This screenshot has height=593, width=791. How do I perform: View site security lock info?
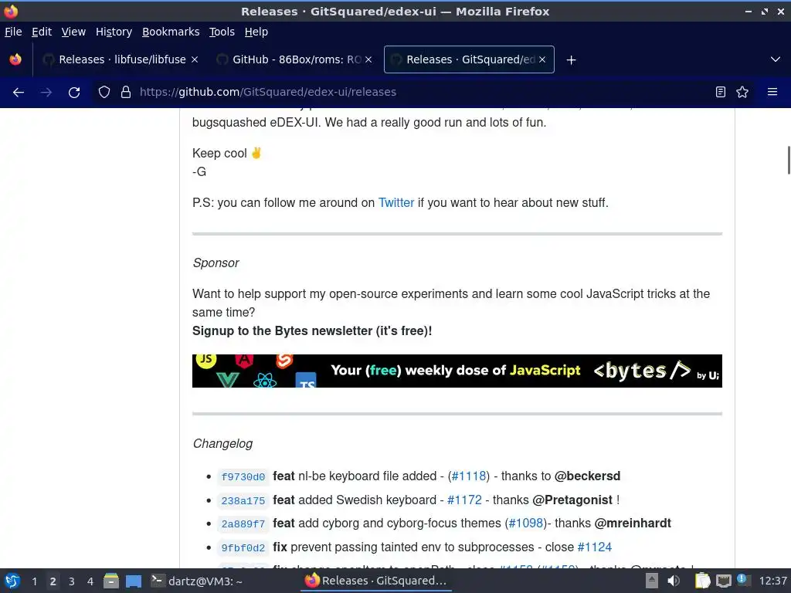(126, 92)
